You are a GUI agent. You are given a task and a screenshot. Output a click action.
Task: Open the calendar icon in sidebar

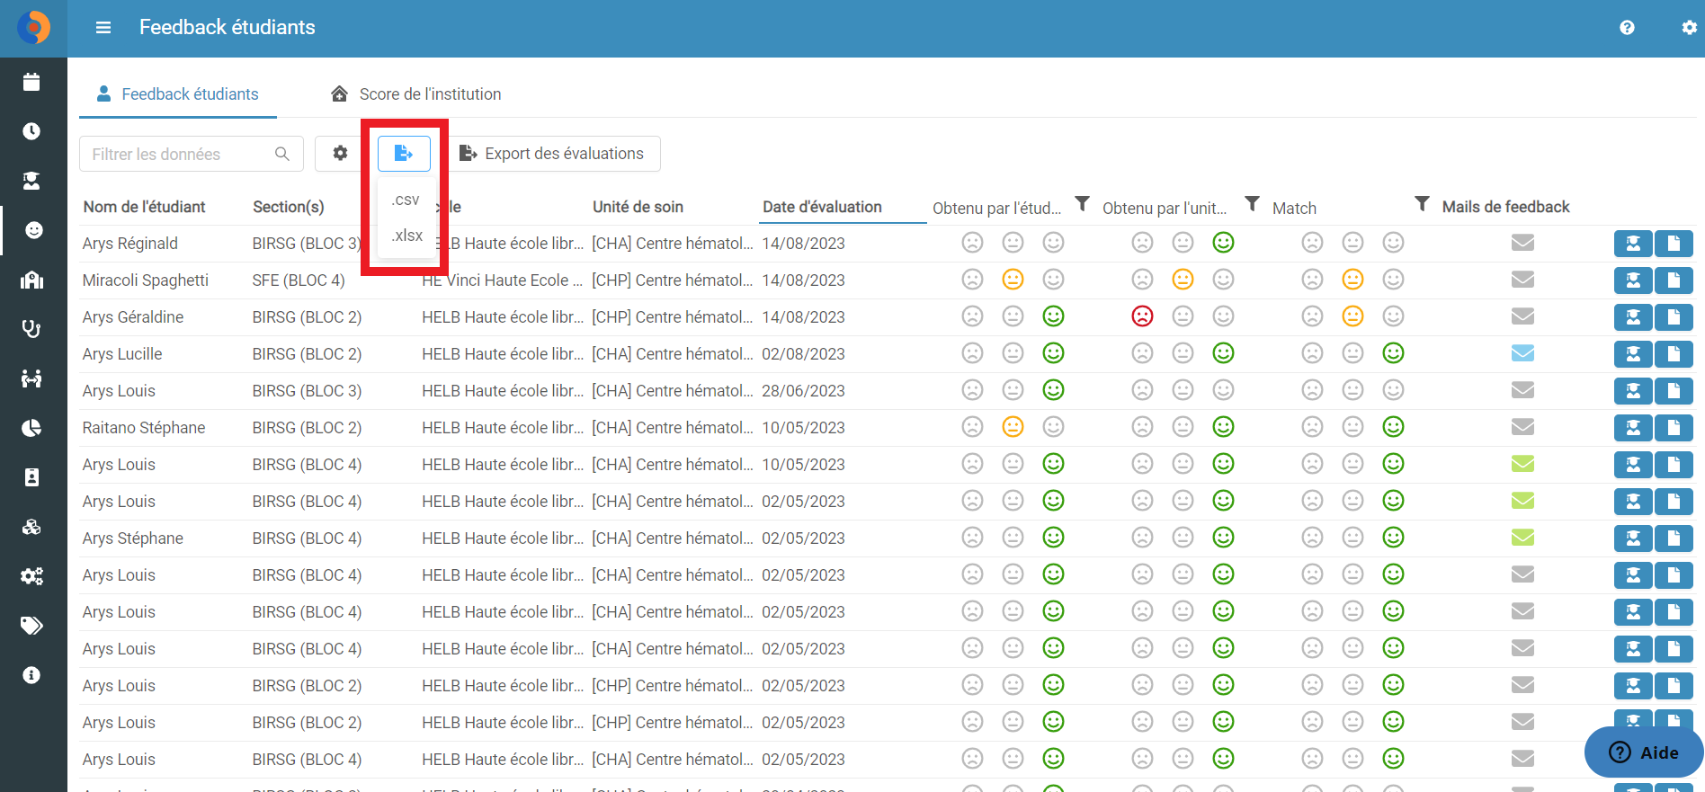tap(31, 82)
